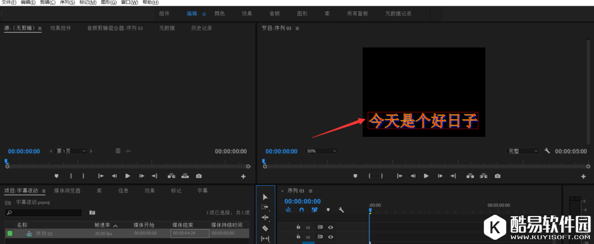594x244 pixels.
Task: Open the 第1页 page dropdown in Source monitor
Action: click(71, 151)
